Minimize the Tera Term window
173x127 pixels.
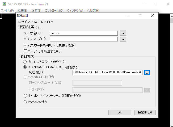(144, 4)
